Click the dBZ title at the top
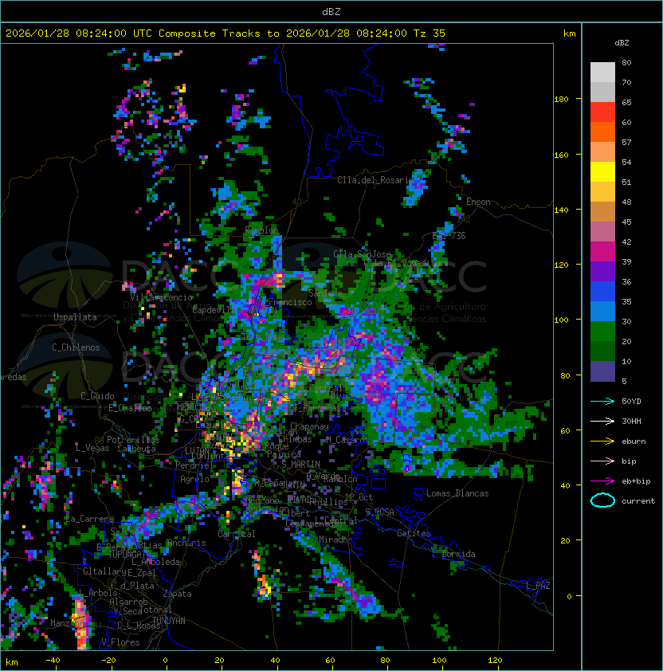663x671 pixels. 331,11
